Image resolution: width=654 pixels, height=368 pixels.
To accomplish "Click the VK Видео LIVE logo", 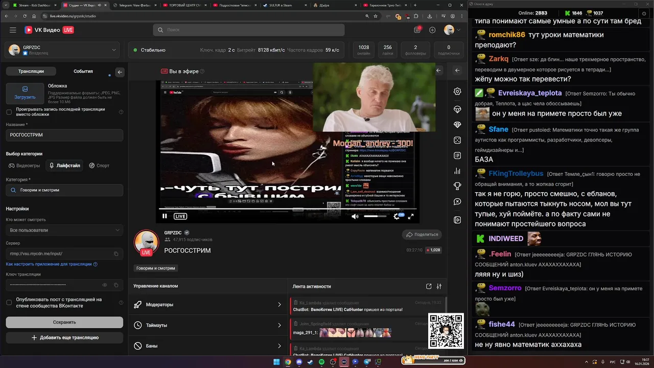I will [x=49, y=30].
